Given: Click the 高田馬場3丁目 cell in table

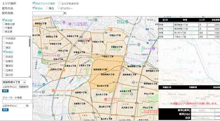Looking at the screenshot, I should 186,29.
